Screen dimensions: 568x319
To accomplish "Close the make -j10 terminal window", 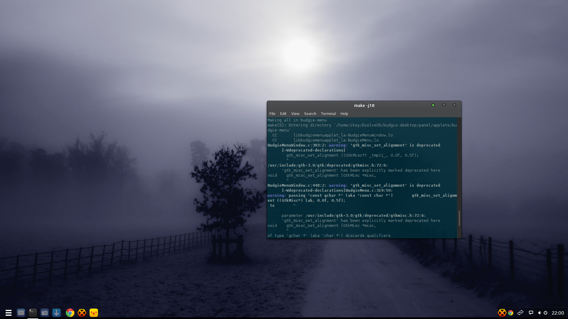I will point(454,105).
